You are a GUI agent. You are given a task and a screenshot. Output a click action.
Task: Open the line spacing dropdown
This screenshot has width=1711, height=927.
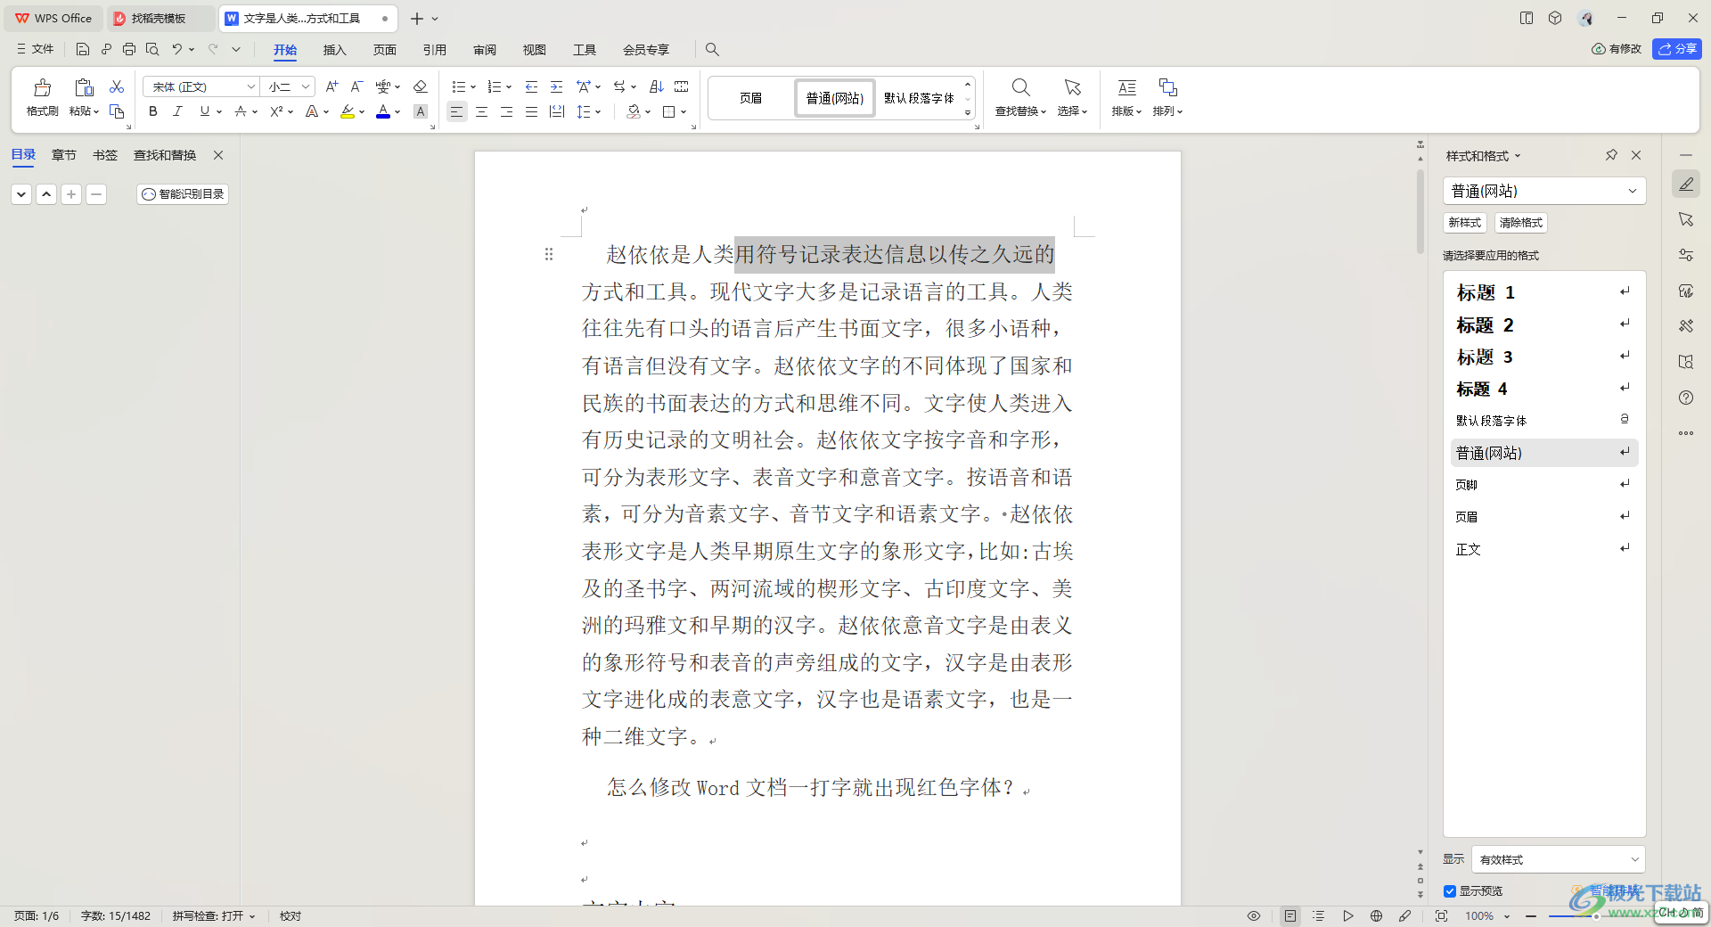pos(598,111)
